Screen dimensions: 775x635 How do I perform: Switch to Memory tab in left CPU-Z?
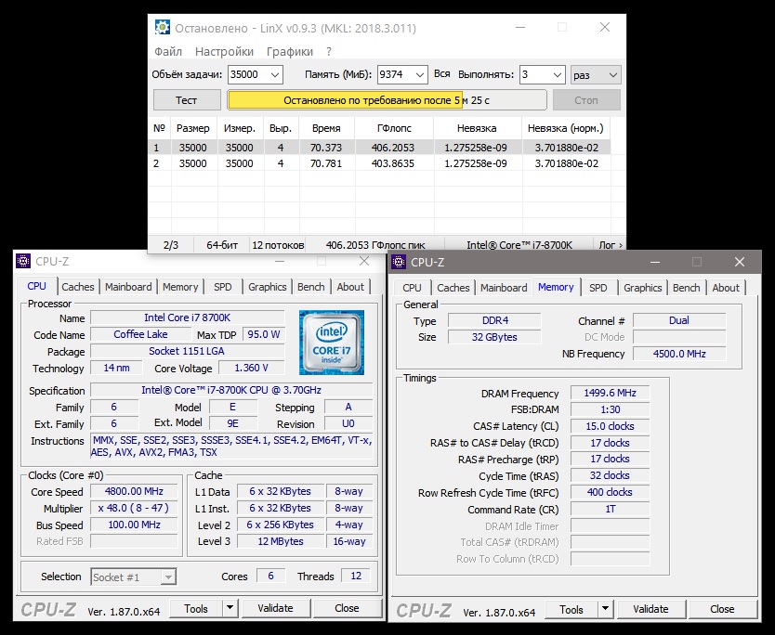click(180, 287)
